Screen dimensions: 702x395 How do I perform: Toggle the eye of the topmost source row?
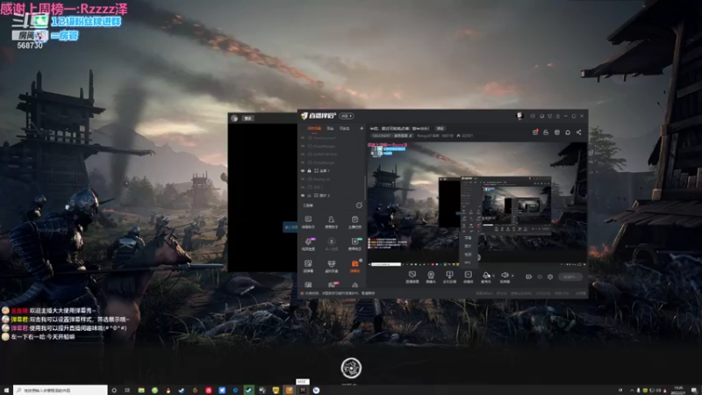[303, 138]
